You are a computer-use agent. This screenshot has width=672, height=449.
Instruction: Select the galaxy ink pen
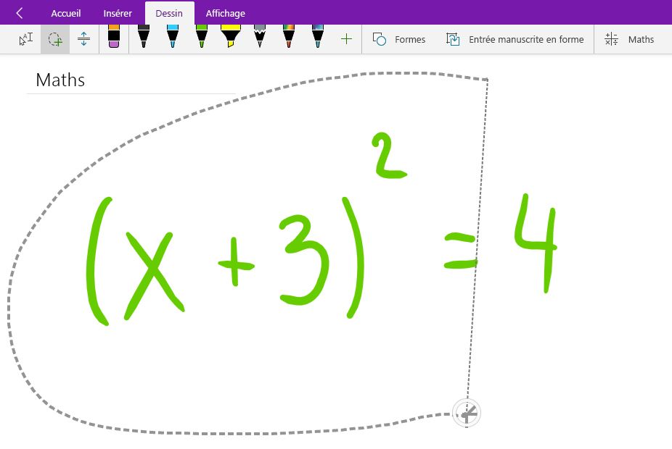pyautogui.click(x=318, y=37)
